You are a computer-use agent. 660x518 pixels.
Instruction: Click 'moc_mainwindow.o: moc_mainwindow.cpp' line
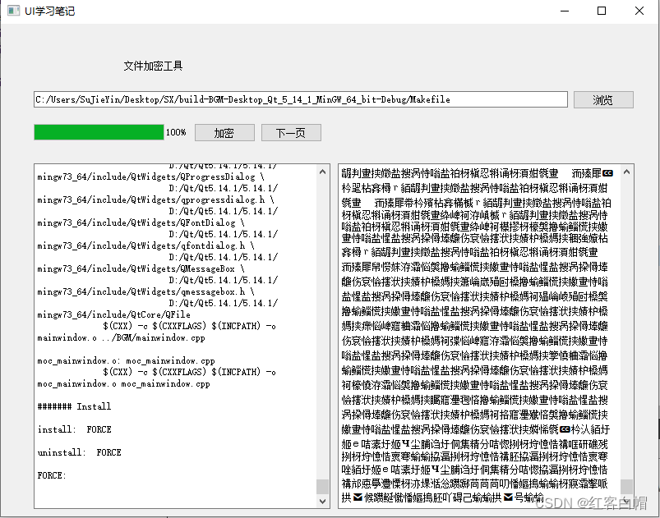coord(126,360)
